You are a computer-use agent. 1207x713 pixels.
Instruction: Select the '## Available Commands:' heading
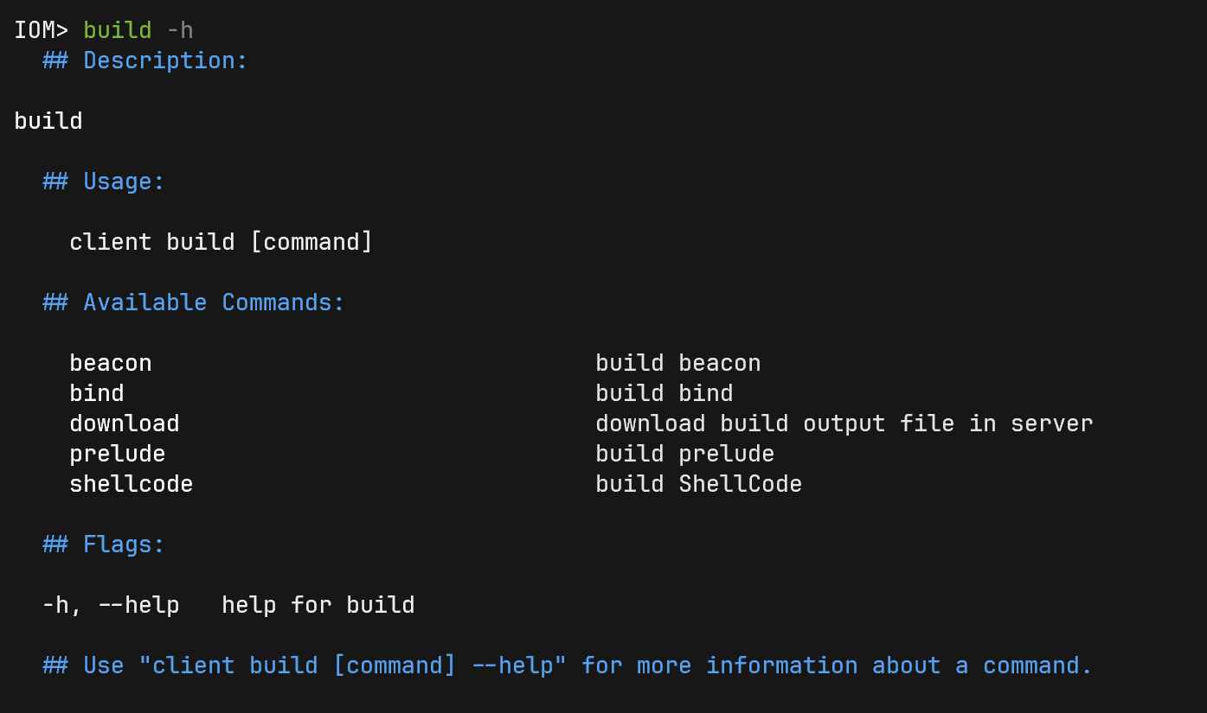[194, 302]
